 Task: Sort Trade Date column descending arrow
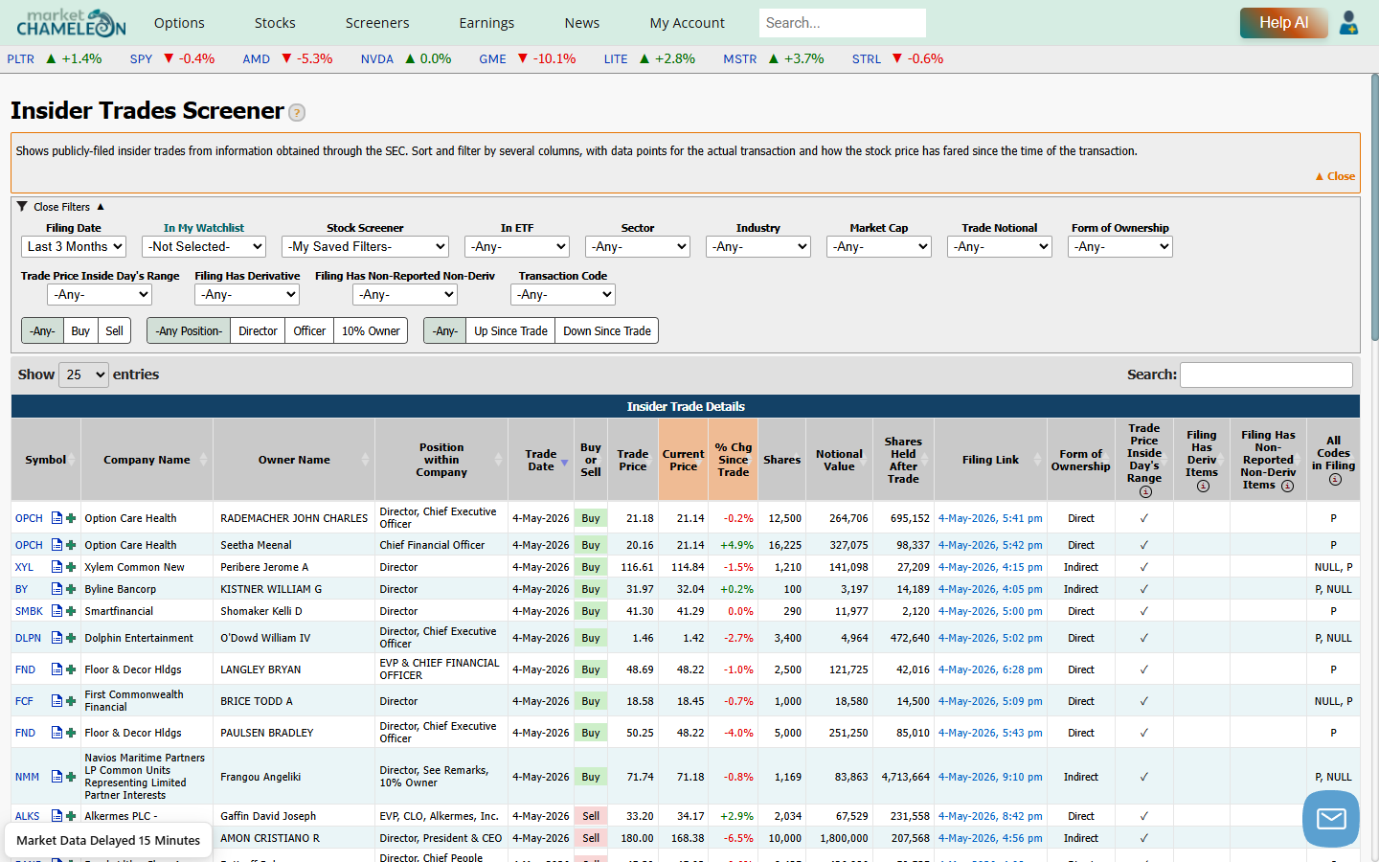564,463
